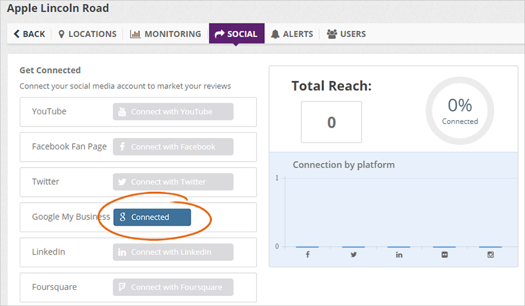
Task: Open the Monitoring tab
Action: click(165, 34)
